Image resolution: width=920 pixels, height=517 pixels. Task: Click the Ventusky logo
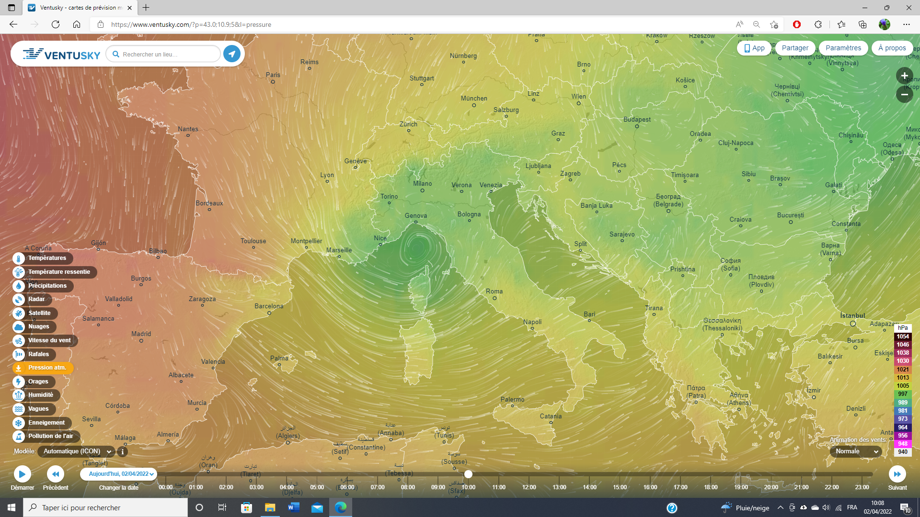pos(61,54)
